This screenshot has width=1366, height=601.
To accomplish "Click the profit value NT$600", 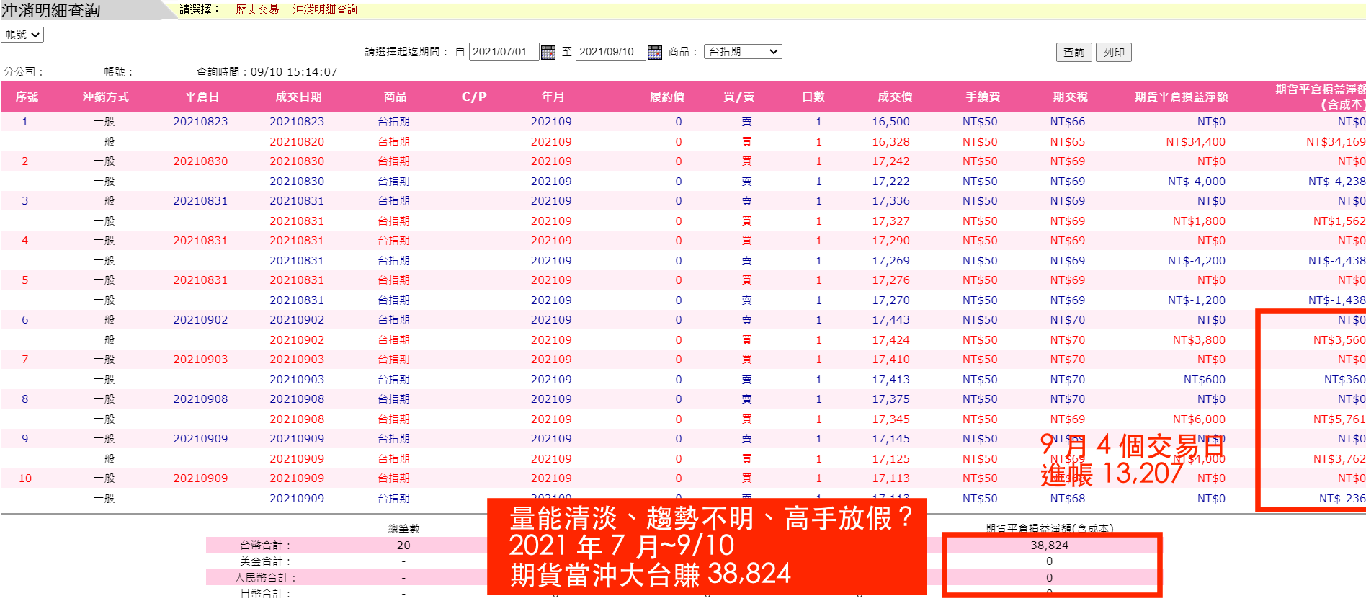I will point(1204,380).
